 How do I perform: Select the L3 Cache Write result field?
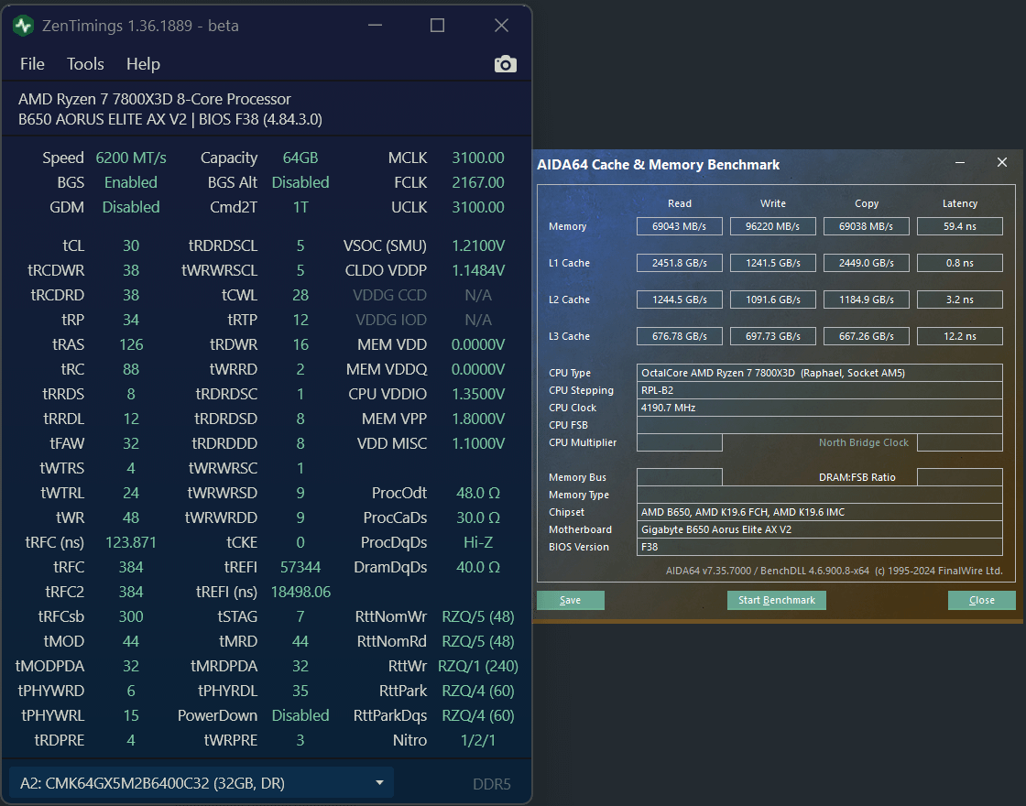[772, 336]
